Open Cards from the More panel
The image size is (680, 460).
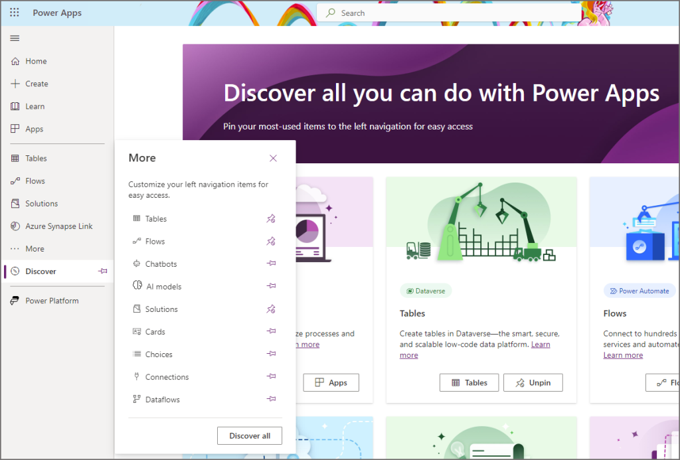149,331
